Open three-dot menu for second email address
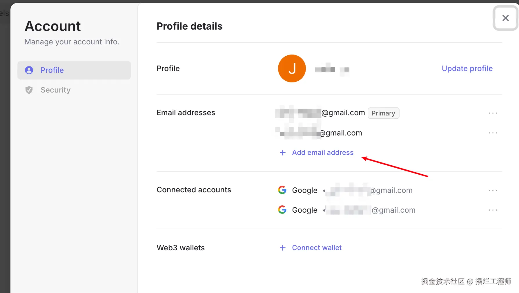The height and width of the screenshot is (293, 519). coord(493,133)
